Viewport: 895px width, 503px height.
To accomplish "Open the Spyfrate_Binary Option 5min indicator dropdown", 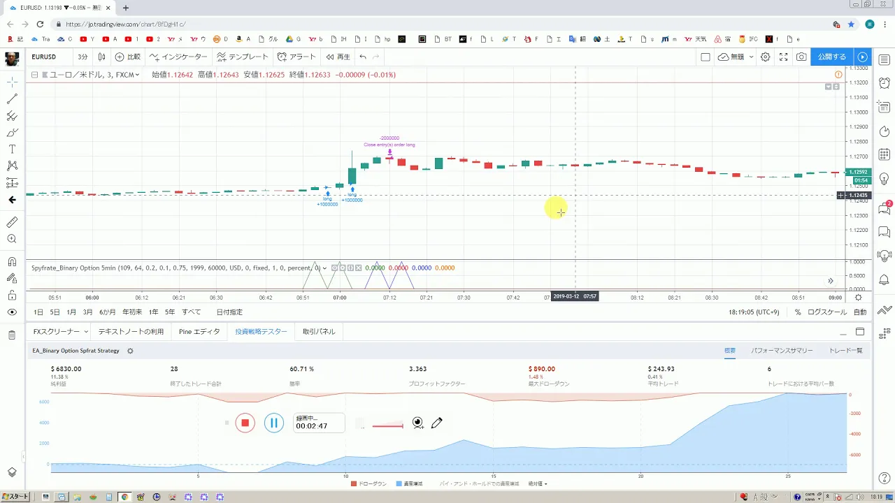I will click(x=324, y=268).
